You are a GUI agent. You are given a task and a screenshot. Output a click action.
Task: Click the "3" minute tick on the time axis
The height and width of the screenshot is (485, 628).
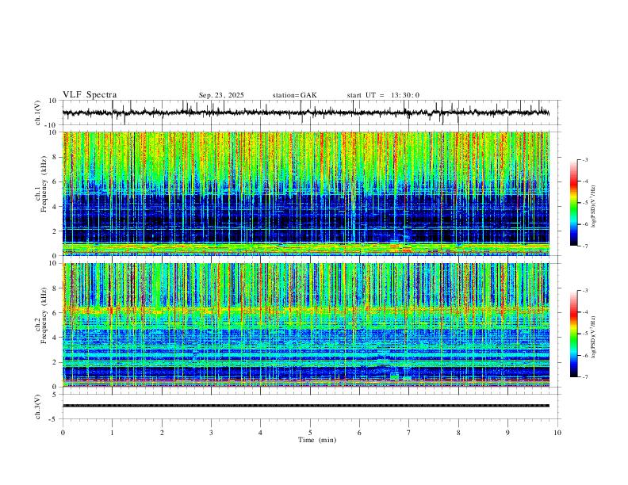tap(211, 433)
